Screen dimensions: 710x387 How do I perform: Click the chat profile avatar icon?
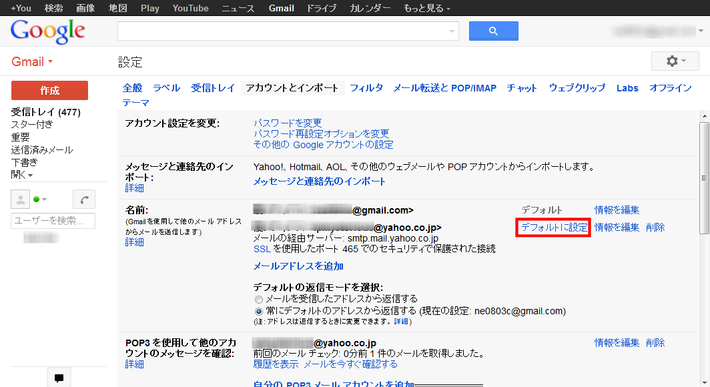click(21, 199)
